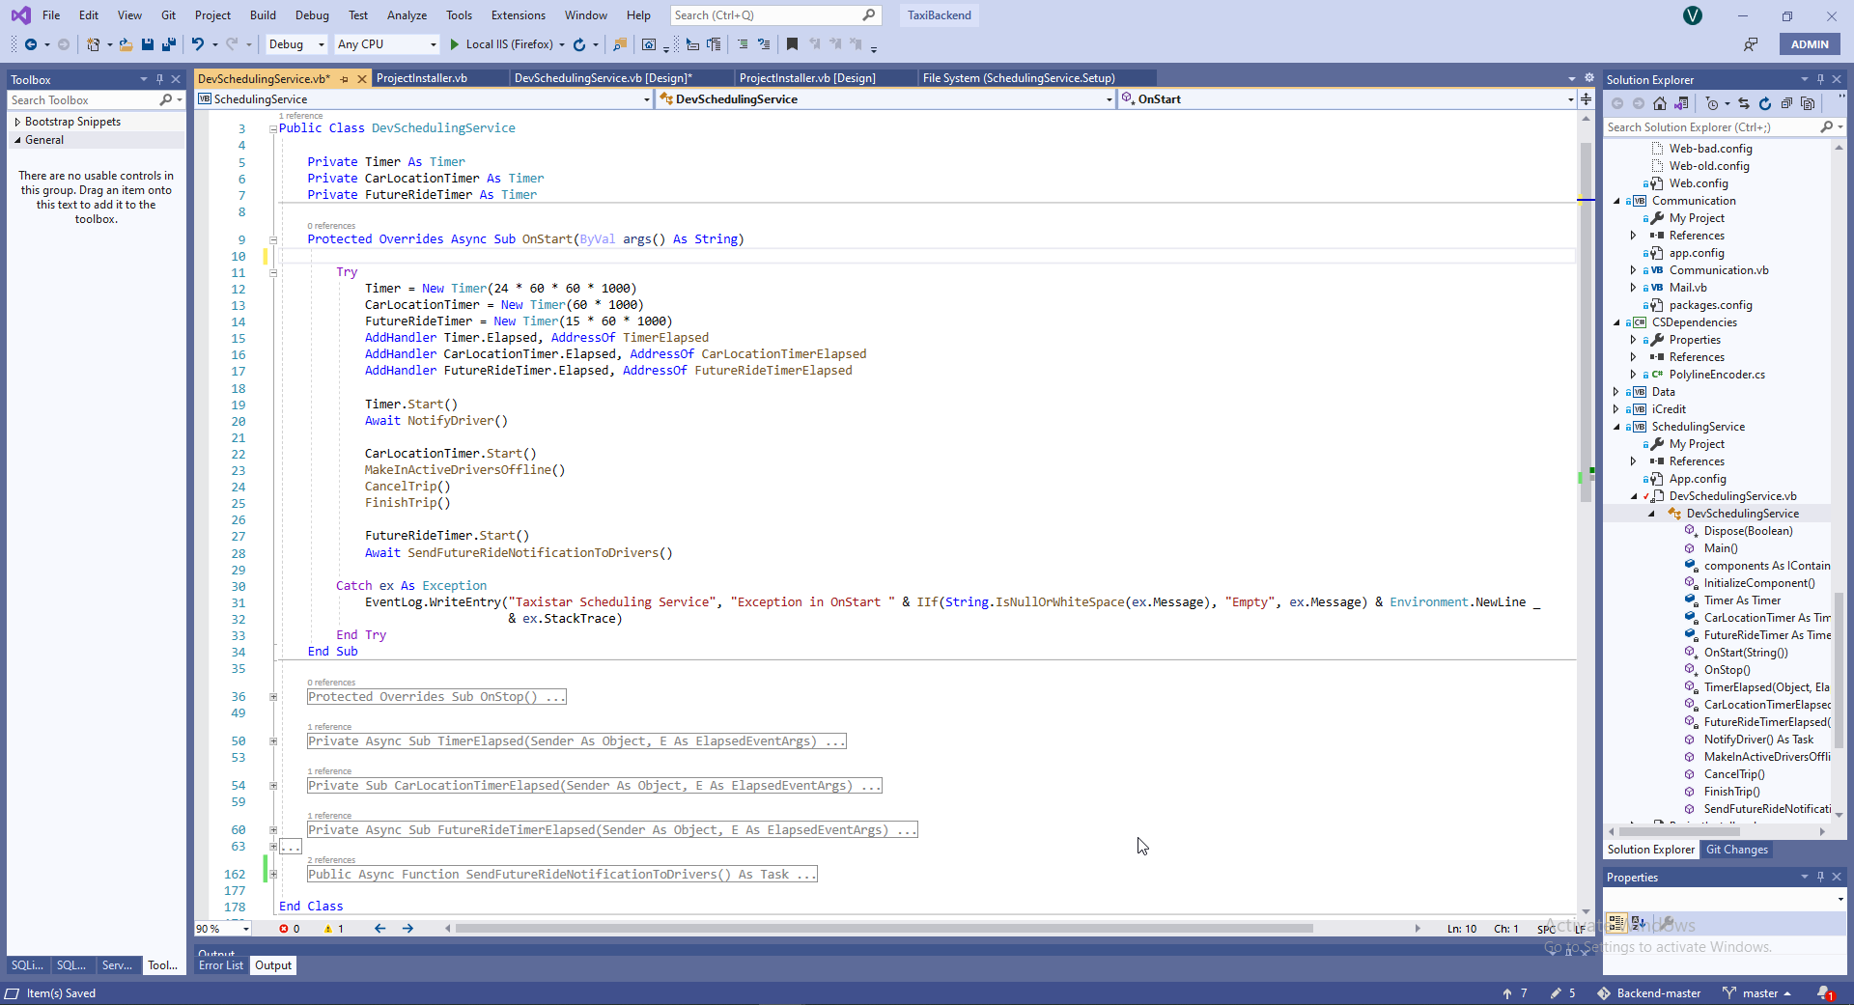This screenshot has height=1005, width=1854.
Task: Click the Save All toolbar icon
Action: [169, 44]
